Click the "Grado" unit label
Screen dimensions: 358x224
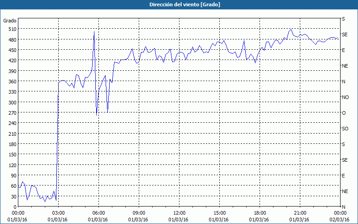click(10, 21)
